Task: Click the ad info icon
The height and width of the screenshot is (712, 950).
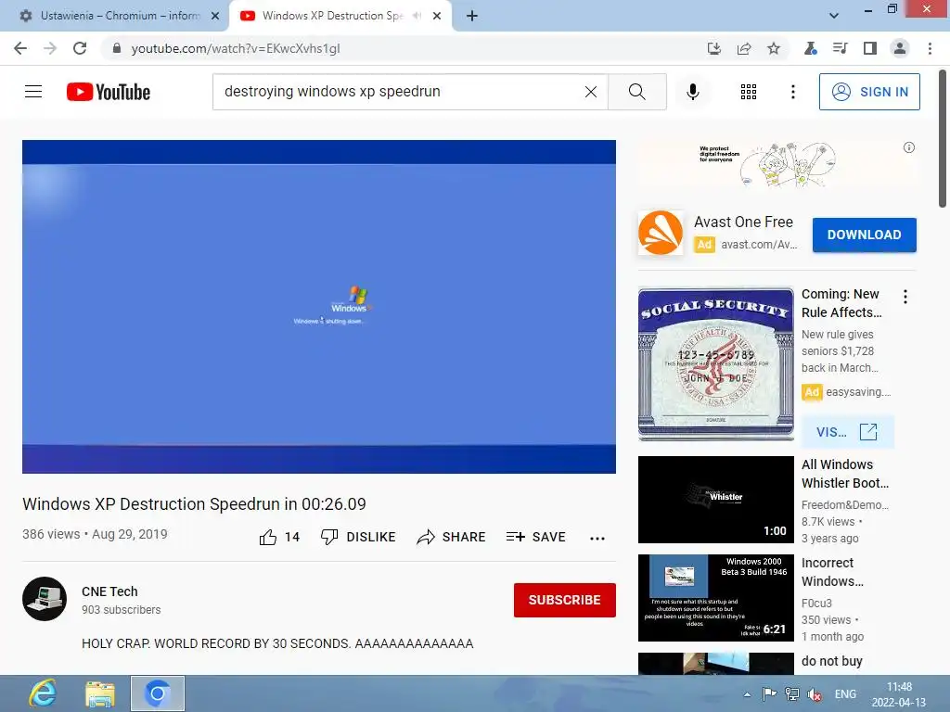Action: [909, 147]
